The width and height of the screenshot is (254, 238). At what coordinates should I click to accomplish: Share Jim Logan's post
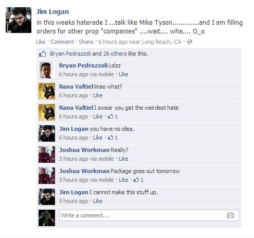[x=86, y=42]
